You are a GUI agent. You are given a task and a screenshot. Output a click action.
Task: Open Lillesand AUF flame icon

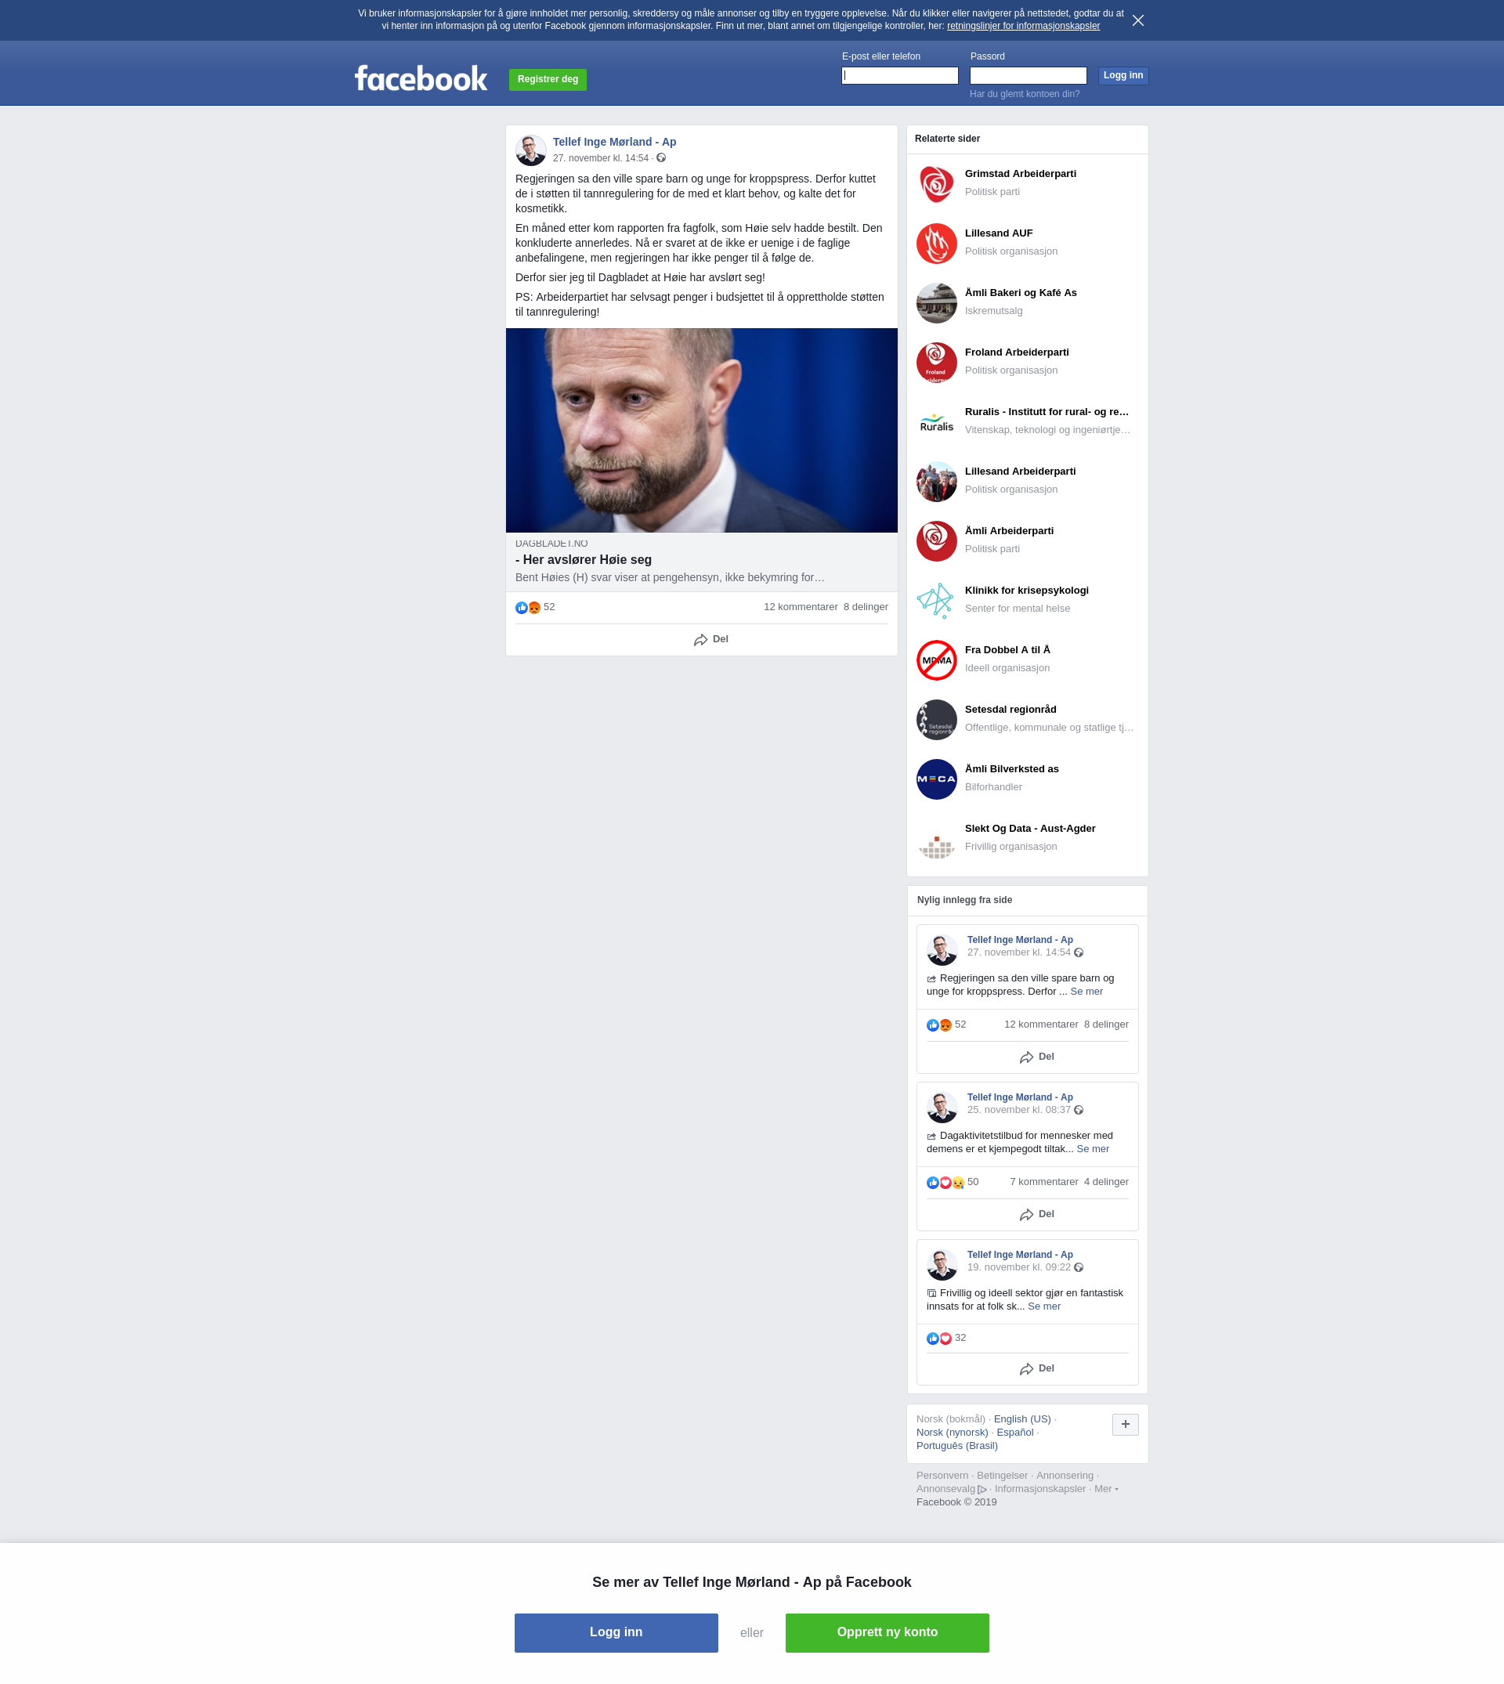(x=936, y=244)
